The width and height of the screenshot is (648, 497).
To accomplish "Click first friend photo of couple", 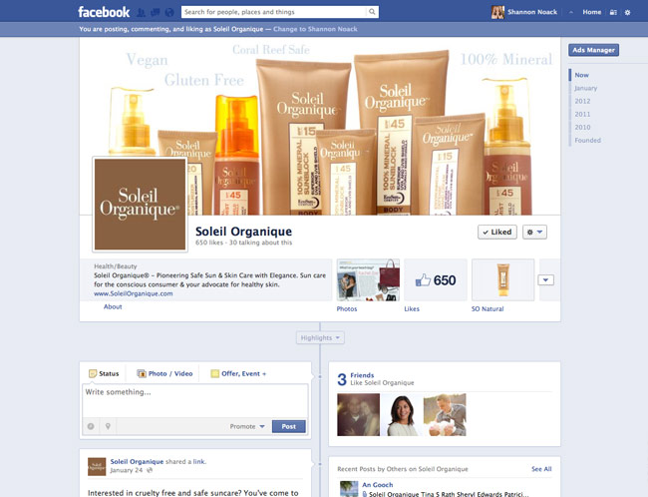I will coord(358,414).
